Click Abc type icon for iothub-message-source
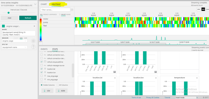The width and height of the screenshot is (209, 99). pyautogui.click(x=45, y=65)
